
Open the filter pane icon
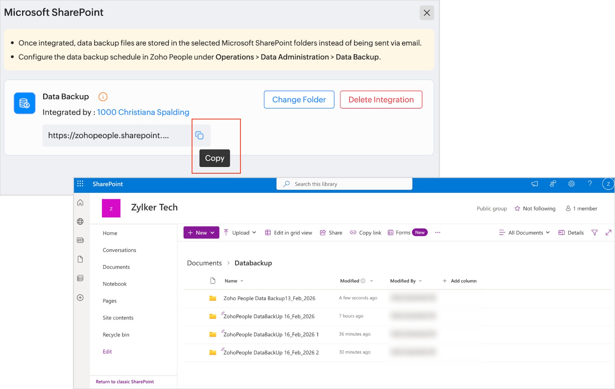click(x=594, y=233)
